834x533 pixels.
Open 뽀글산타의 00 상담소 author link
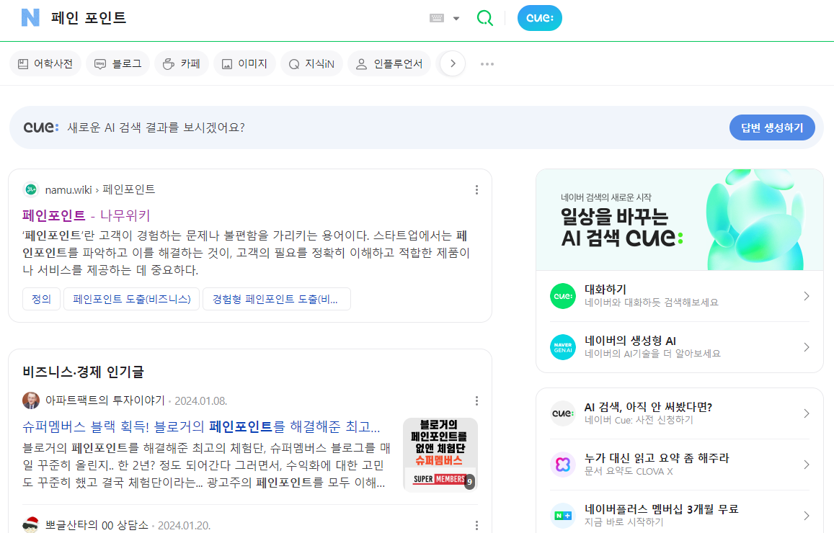[97, 525]
